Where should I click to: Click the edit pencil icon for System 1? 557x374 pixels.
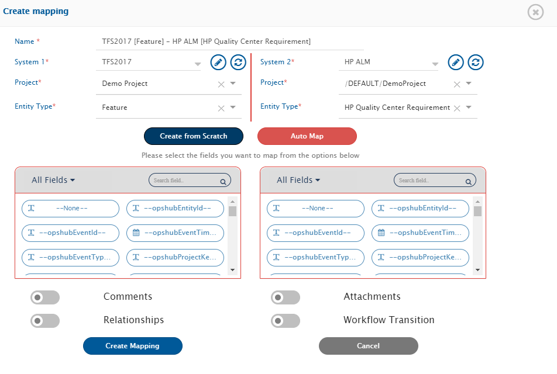click(218, 62)
